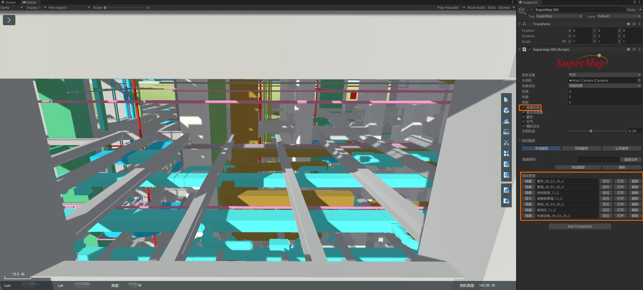The image size is (643, 290).
Task: Select the 本地数据 local data tab
Action: (x=541, y=148)
